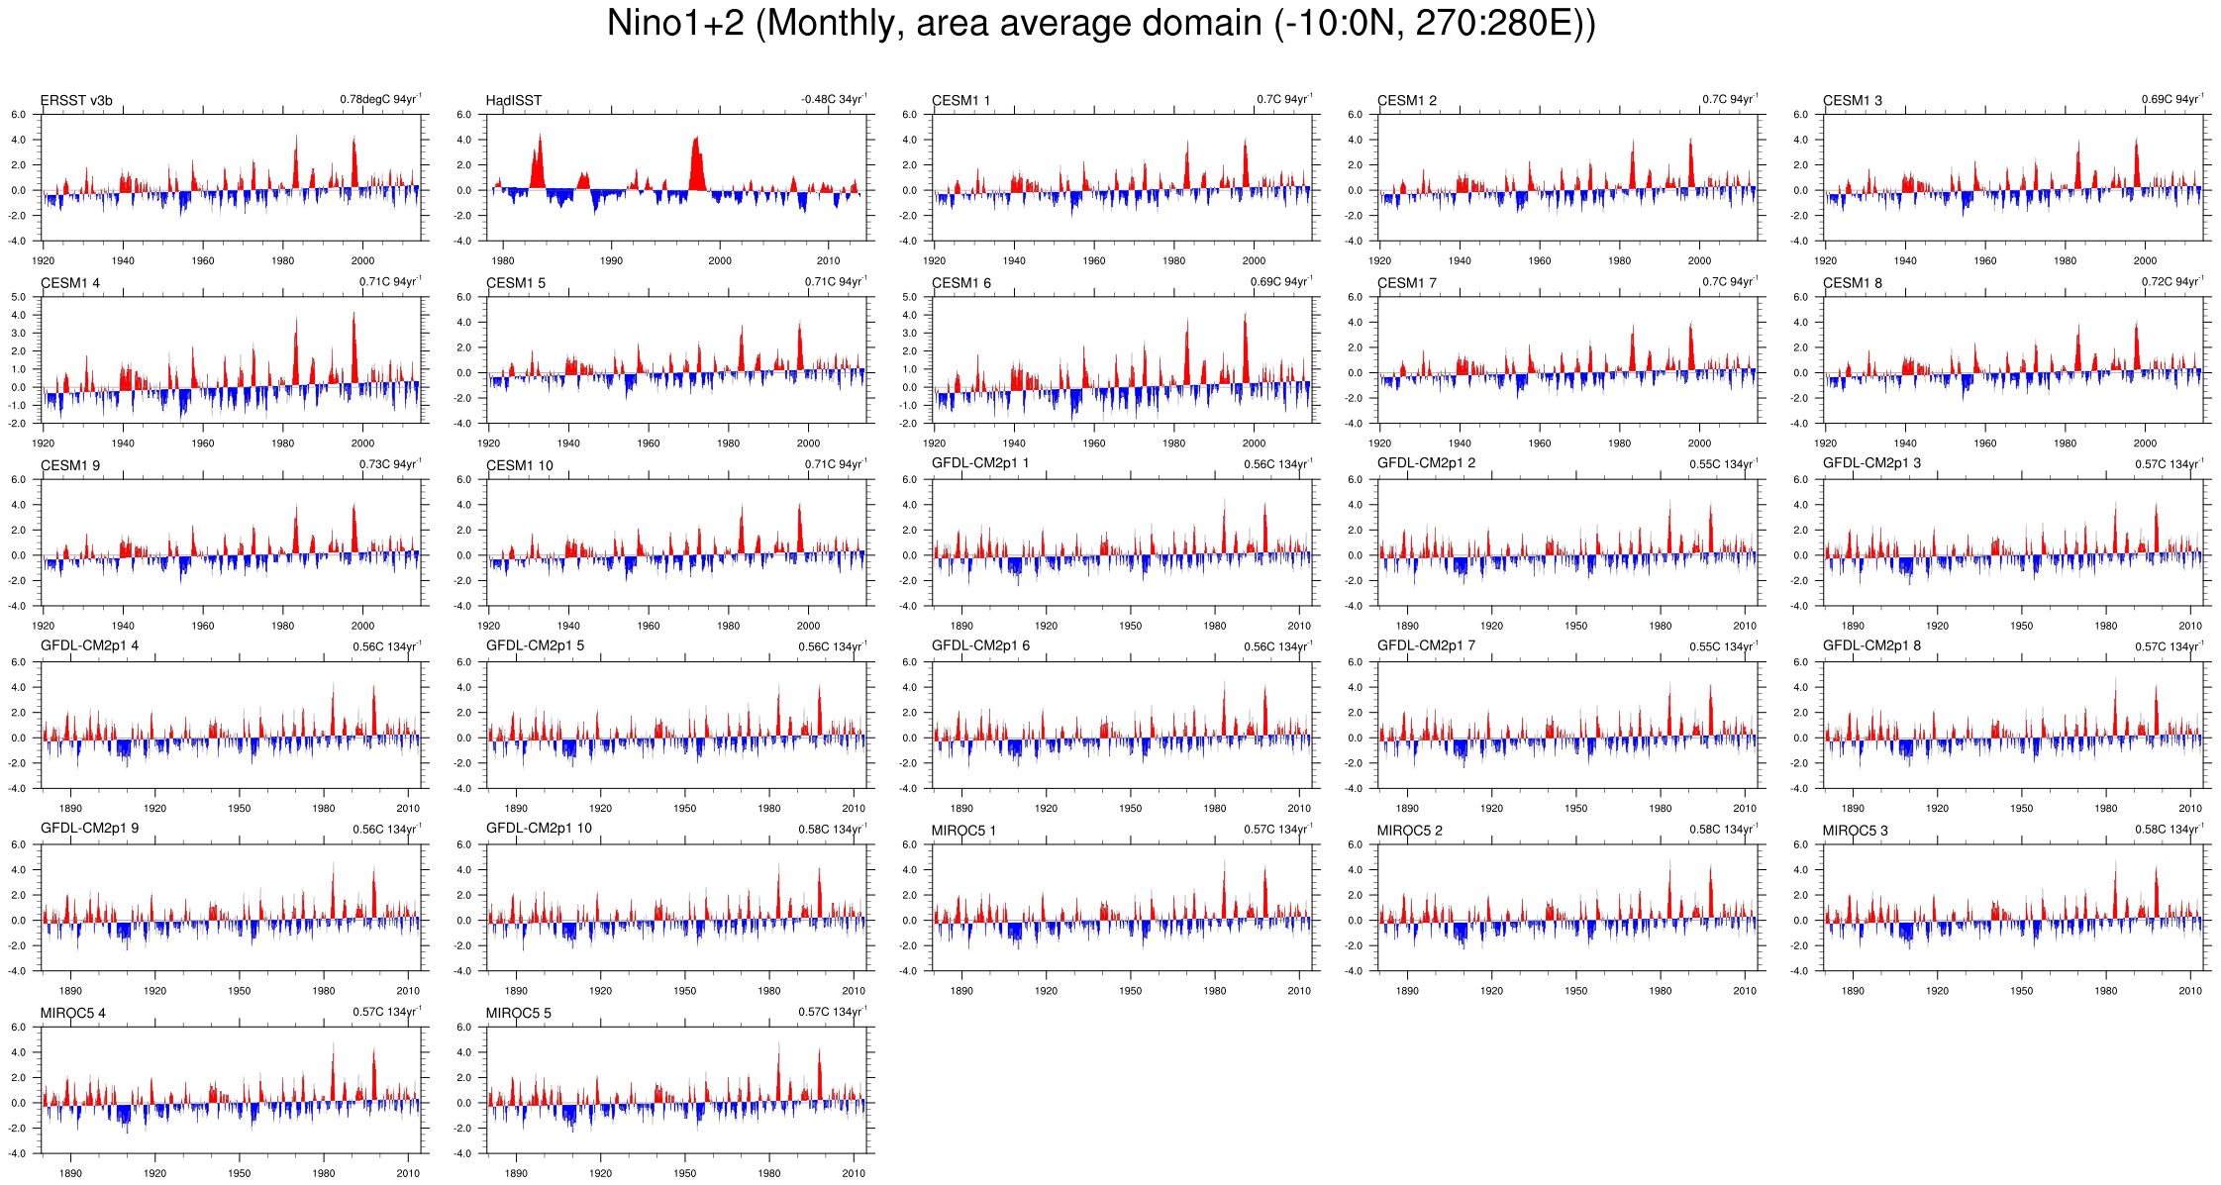Viewport: 2221px width, 1185px height.
Task: Select the GFDL-CM2p1 1 plot
Action: tap(1124, 543)
